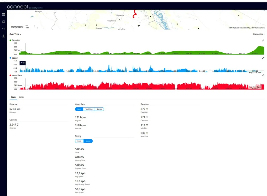Open the Over Time dropdown
Viewport: 267px width, 196px height.
click(x=15, y=34)
